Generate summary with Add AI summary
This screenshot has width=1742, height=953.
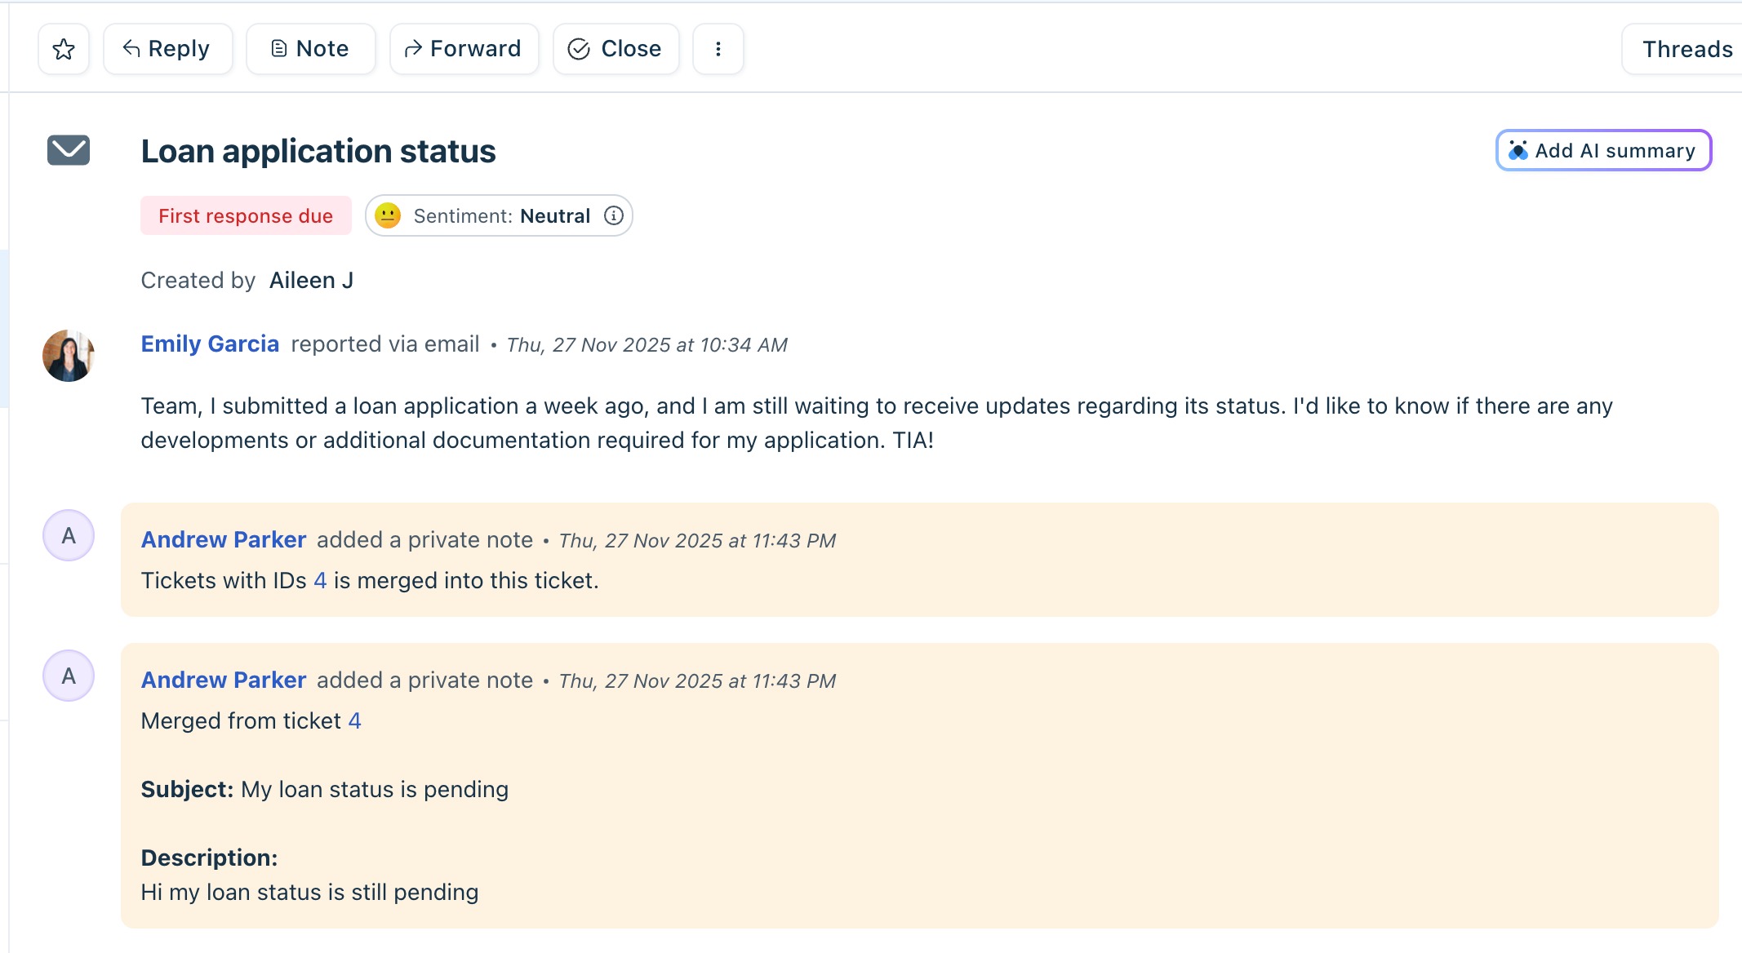pyautogui.click(x=1603, y=150)
